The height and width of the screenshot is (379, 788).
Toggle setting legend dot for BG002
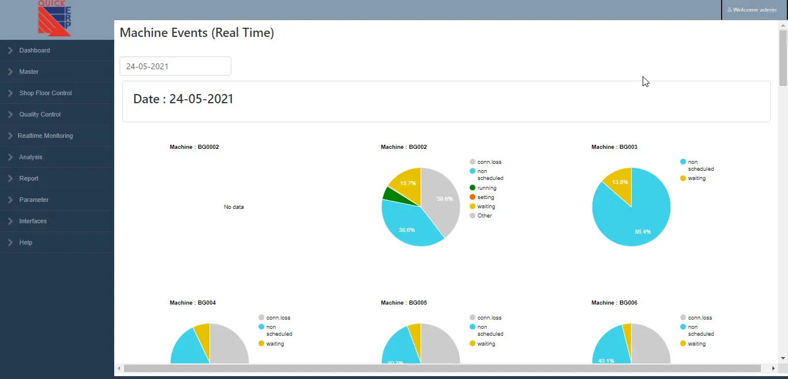point(472,197)
